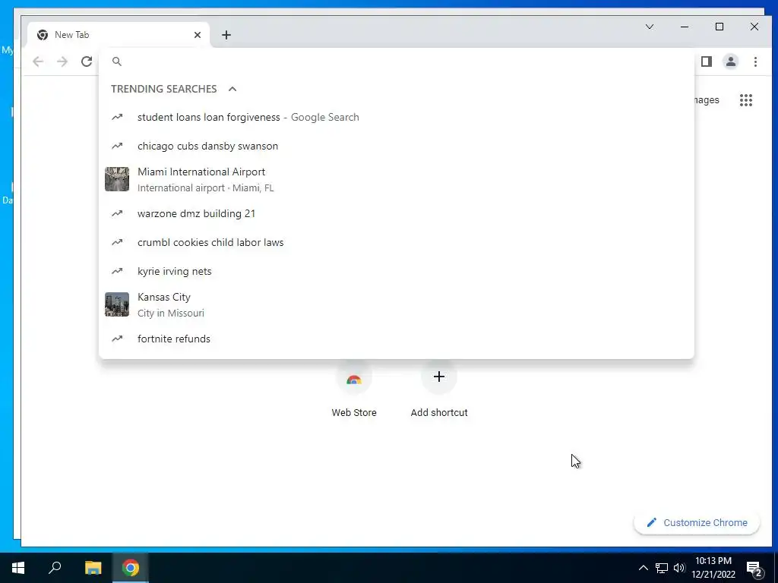The width and height of the screenshot is (778, 583).
Task: Open the profile avatar icon
Action: tap(730, 61)
